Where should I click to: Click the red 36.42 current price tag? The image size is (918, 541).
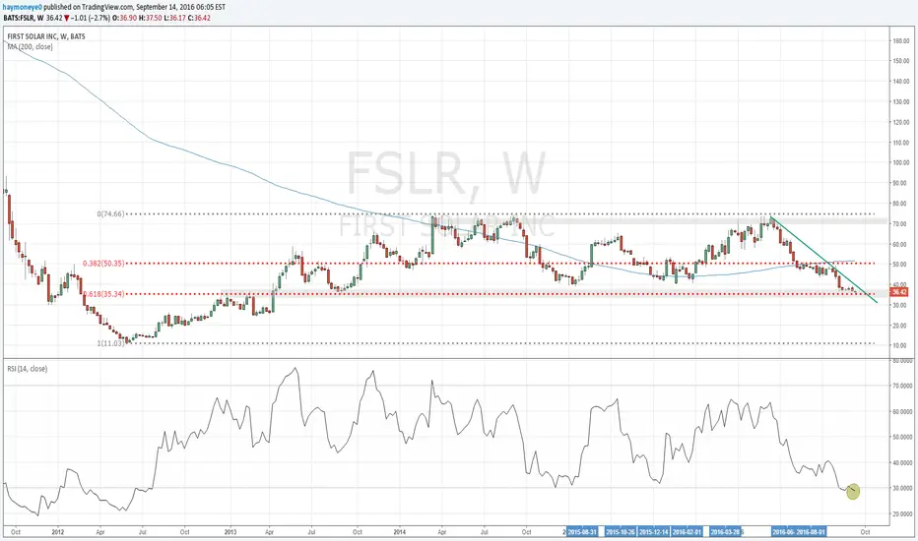pos(899,291)
